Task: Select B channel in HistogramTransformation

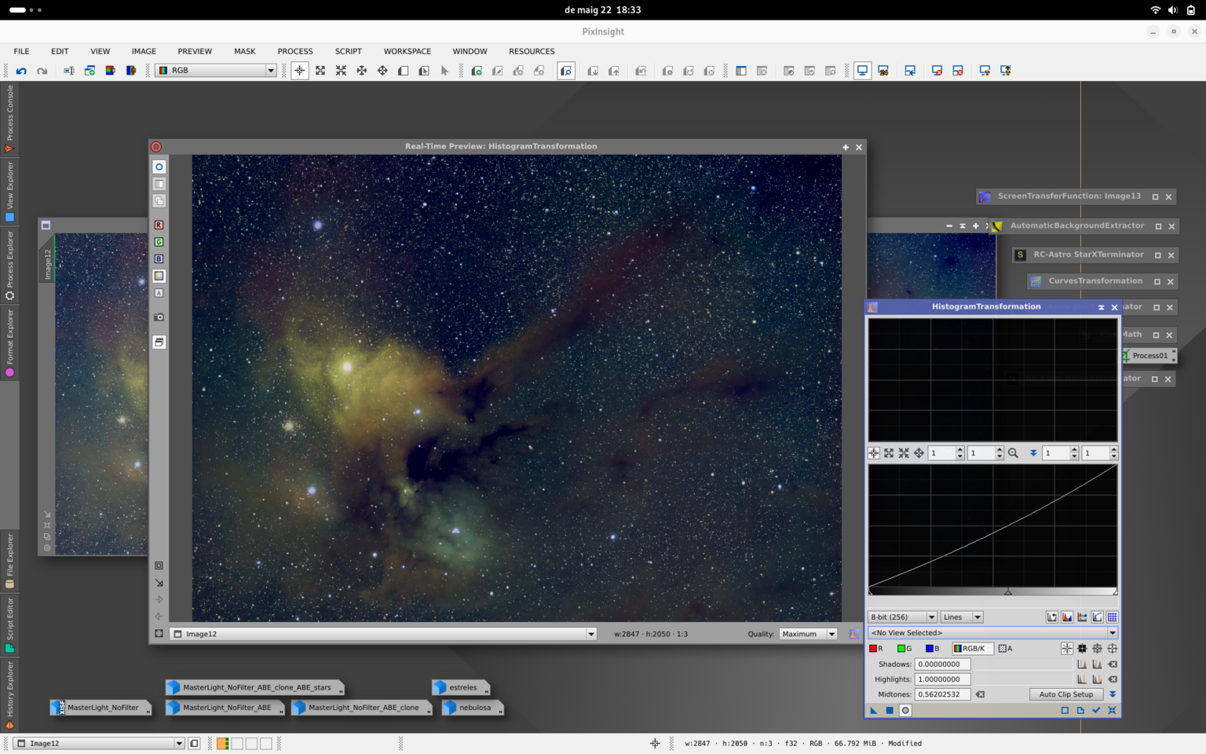Action: tap(933, 649)
